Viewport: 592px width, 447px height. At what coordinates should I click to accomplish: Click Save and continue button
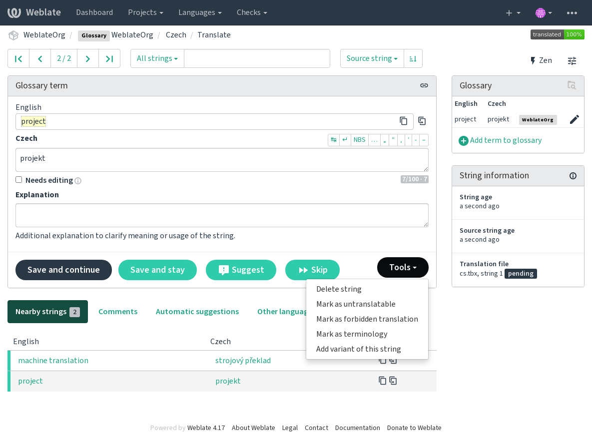pos(63,270)
